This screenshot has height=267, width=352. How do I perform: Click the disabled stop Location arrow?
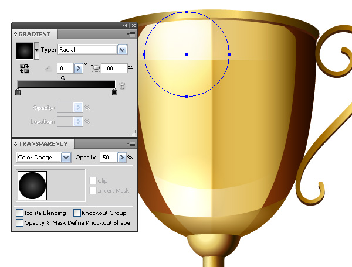pyautogui.click(x=79, y=122)
